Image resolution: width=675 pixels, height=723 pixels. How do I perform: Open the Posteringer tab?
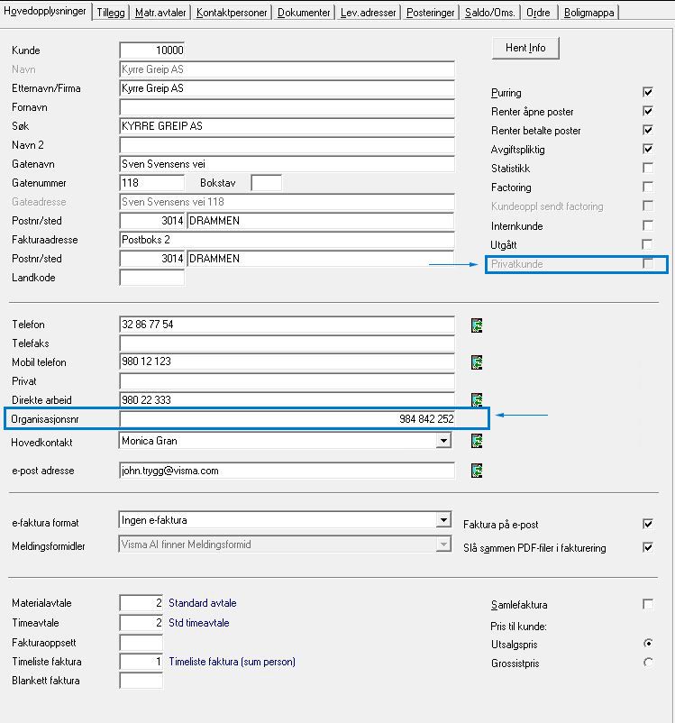pos(430,13)
